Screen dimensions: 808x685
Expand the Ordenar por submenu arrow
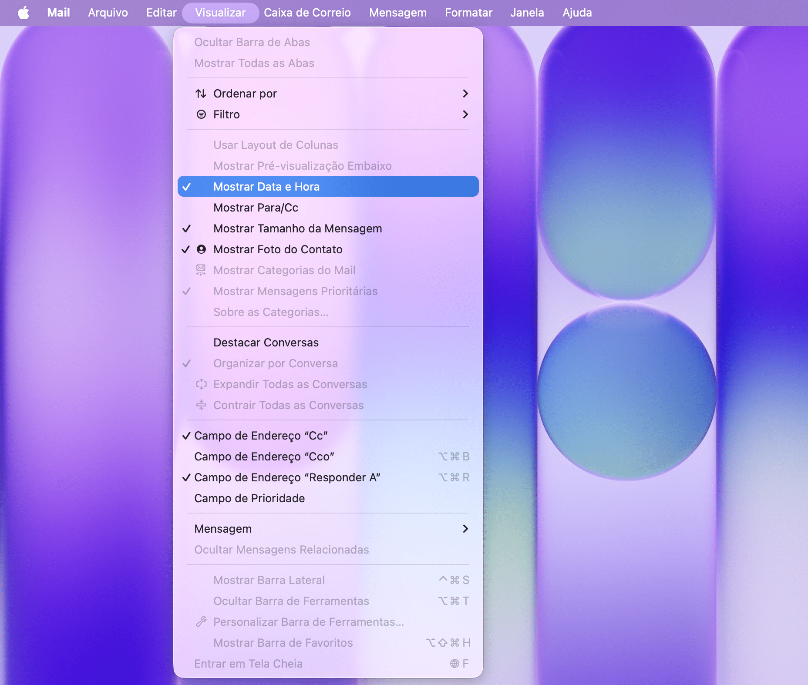[465, 94]
